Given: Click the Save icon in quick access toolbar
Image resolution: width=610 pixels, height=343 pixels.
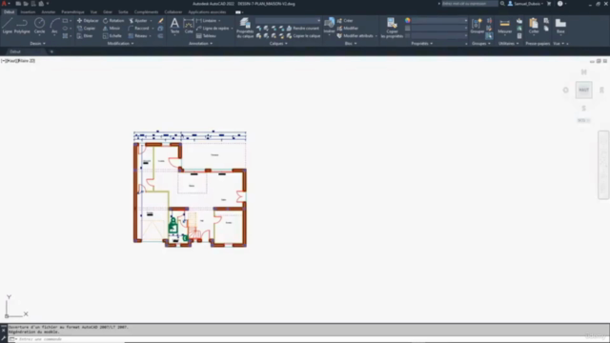Looking at the screenshot, I should point(33,4).
